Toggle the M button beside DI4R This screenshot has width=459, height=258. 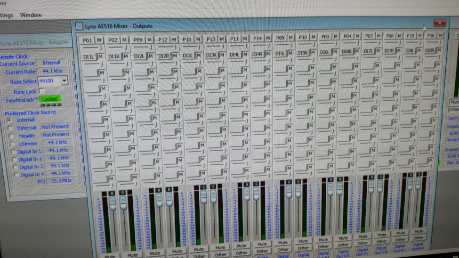(x=267, y=54)
